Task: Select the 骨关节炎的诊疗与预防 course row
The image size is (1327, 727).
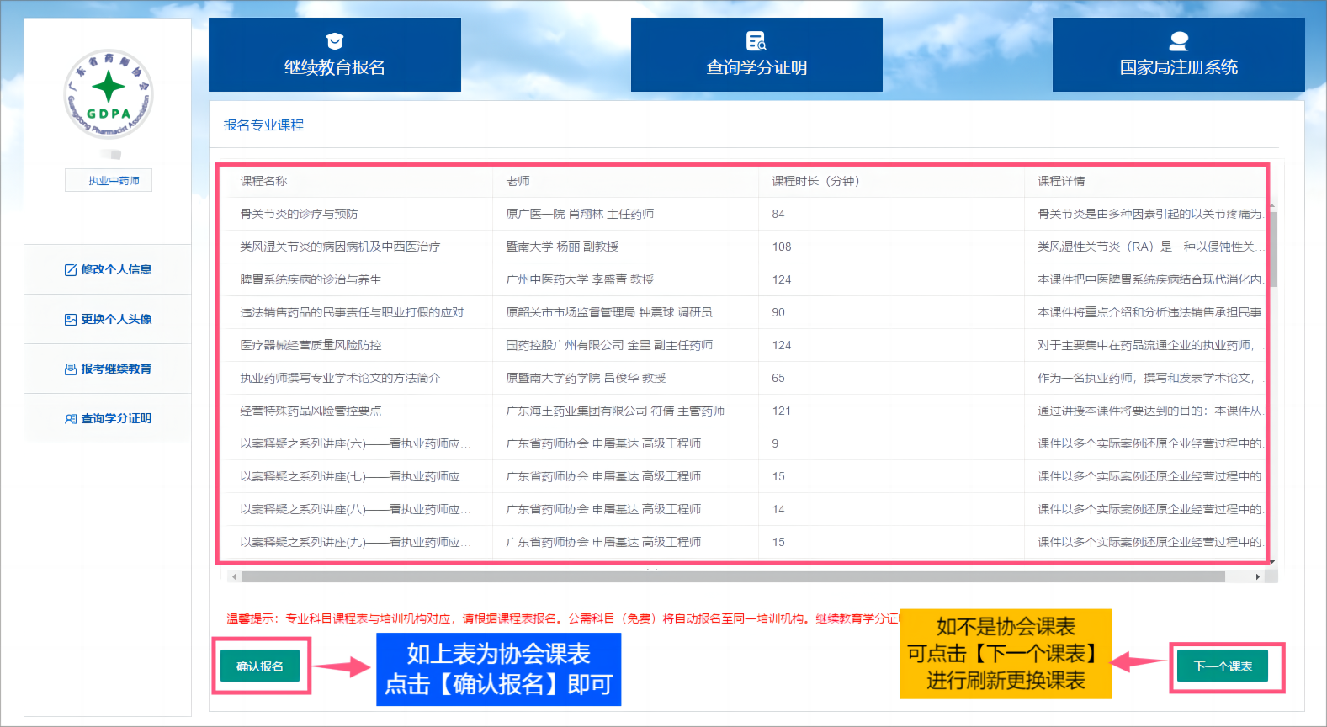Action: pos(299,215)
